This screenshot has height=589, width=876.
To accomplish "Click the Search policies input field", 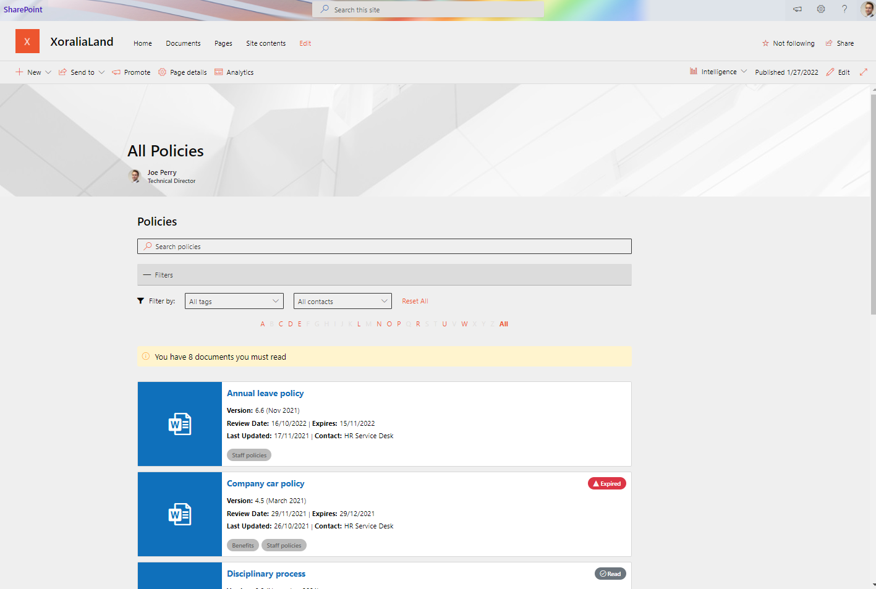I will 385,246.
